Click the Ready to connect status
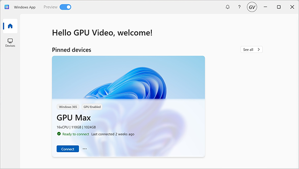Viewport: 299px width, 169px height. [76, 134]
